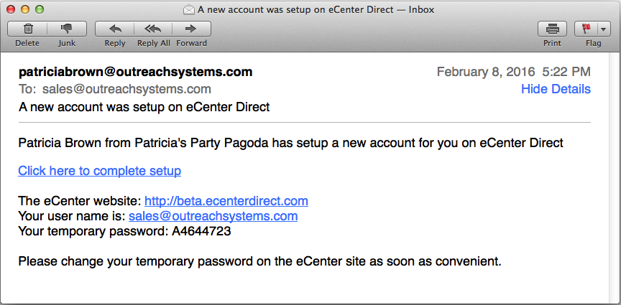Screen dimensions: 621x305
Task: Click the Hide Details link
Action: [x=556, y=89]
